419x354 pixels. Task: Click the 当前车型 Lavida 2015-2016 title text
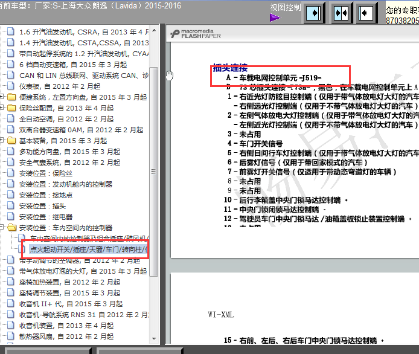pos(91,5)
